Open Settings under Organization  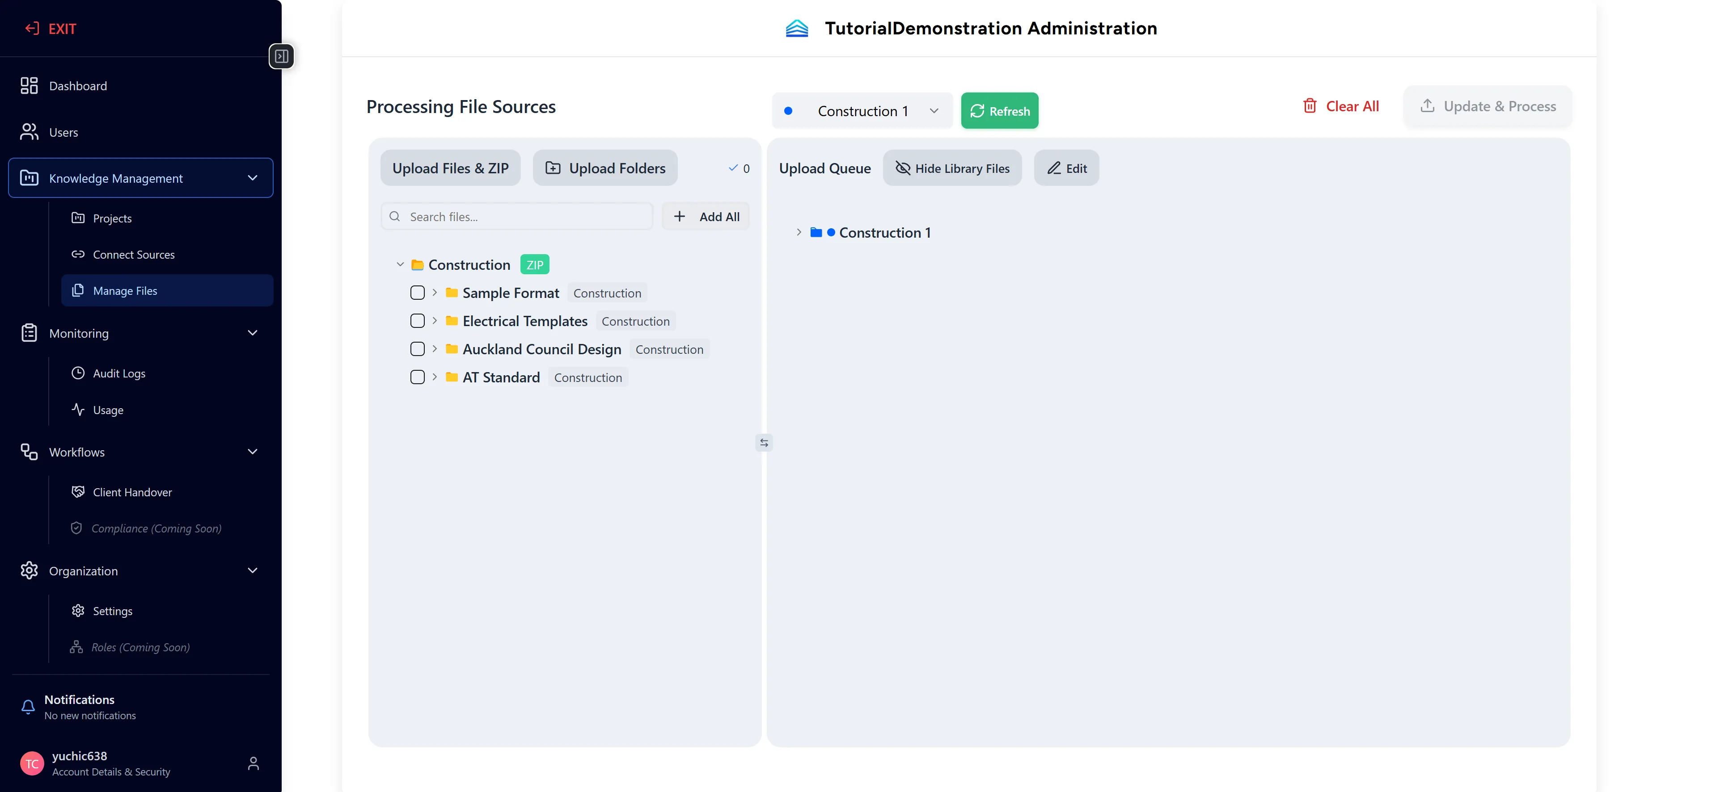coord(166,611)
